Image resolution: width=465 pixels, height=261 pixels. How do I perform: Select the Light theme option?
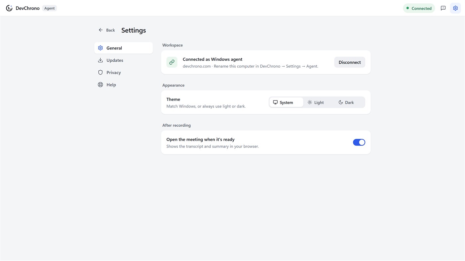pyautogui.click(x=315, y=102)
